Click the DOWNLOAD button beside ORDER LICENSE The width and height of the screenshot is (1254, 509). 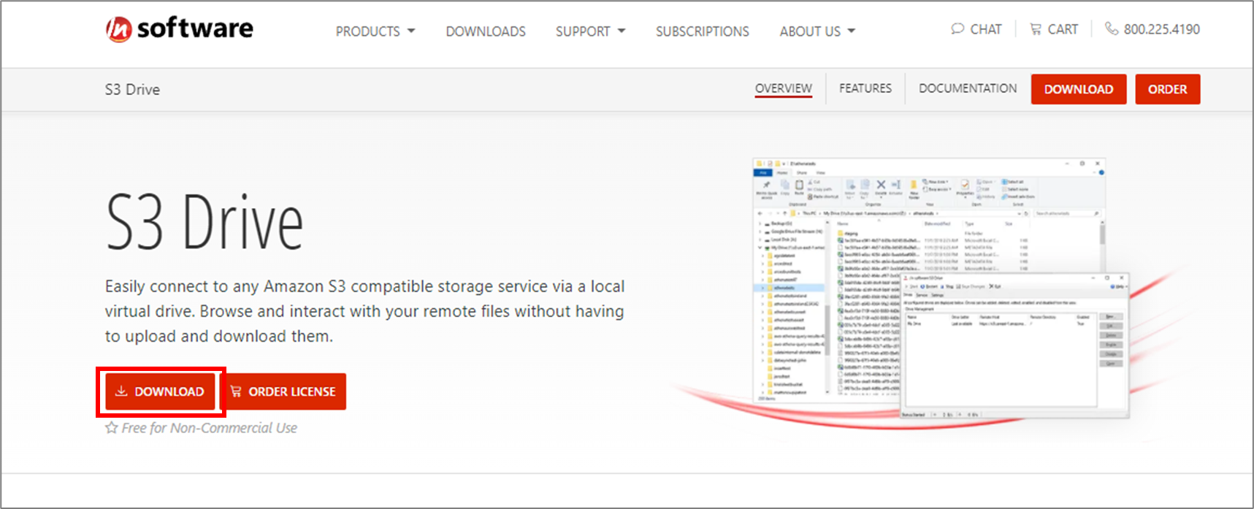pyautogui.click(x=160, y=391)
